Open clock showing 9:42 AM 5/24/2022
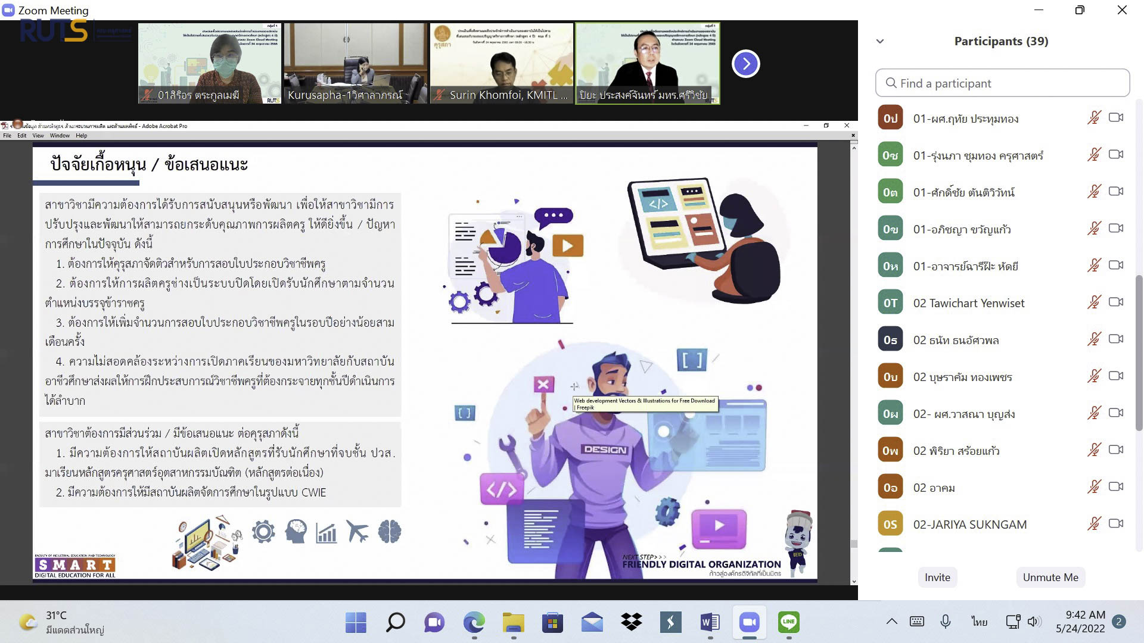1144x643 pixels. (1080, 622)
